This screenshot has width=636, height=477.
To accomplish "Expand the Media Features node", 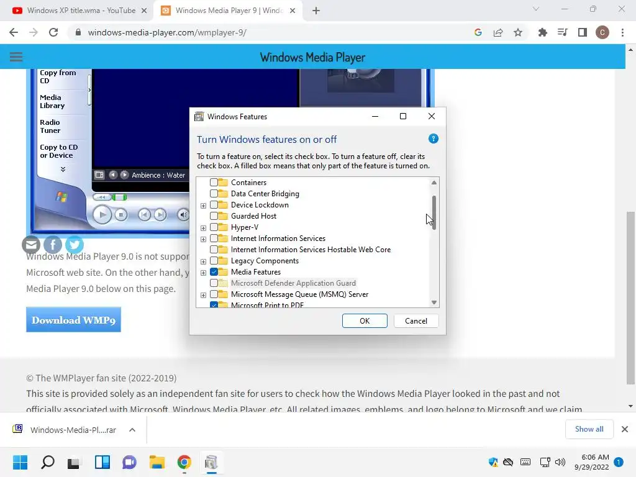I will pyautogui.click(x=203, y=273).
